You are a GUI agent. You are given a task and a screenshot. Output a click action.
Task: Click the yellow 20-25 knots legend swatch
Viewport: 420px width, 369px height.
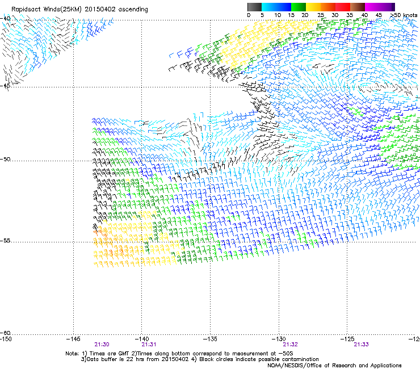313,7
